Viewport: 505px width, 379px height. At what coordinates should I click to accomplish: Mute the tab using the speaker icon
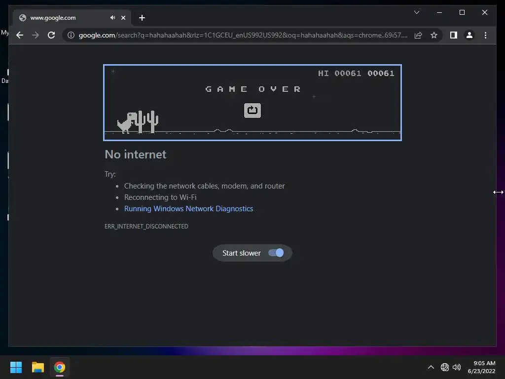click(x=112, y=18)
